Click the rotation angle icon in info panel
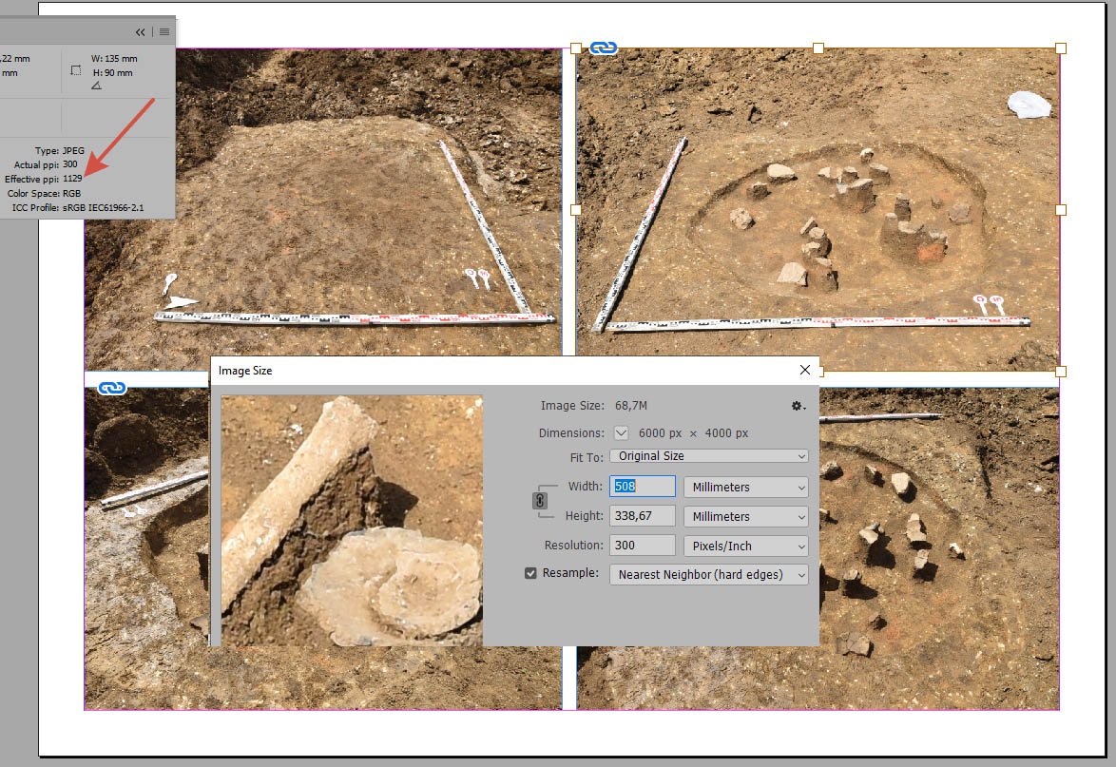The image size is (1116, 767). (97, 86)
